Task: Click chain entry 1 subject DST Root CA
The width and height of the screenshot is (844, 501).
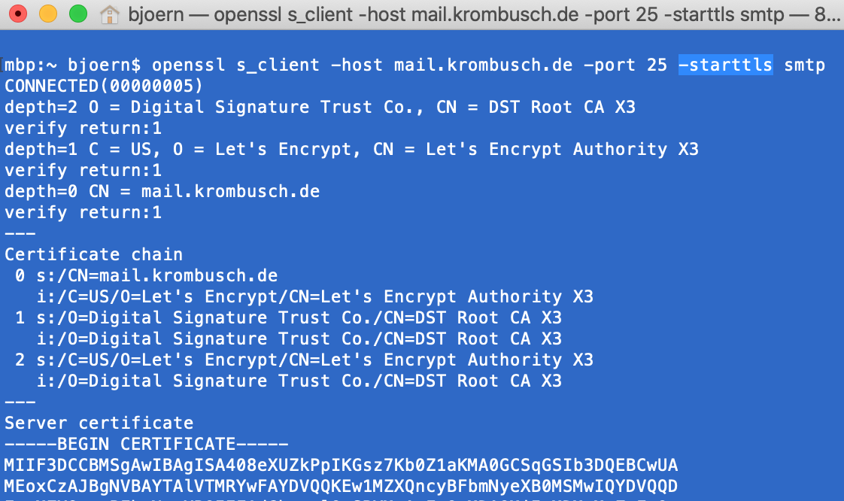Action: pyautogui.click(x=289, y=317)
